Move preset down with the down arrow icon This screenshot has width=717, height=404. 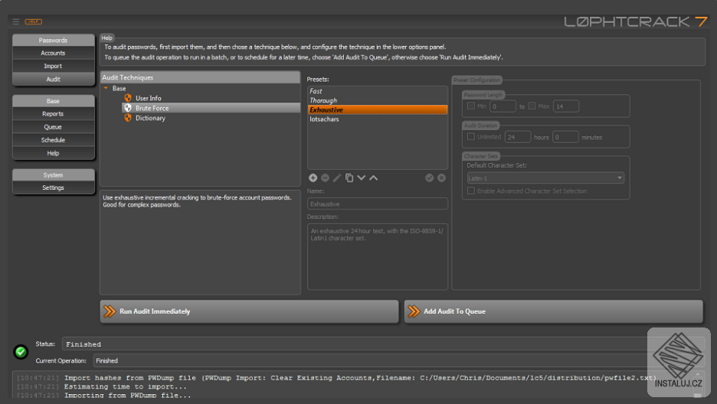coord(362,178)
